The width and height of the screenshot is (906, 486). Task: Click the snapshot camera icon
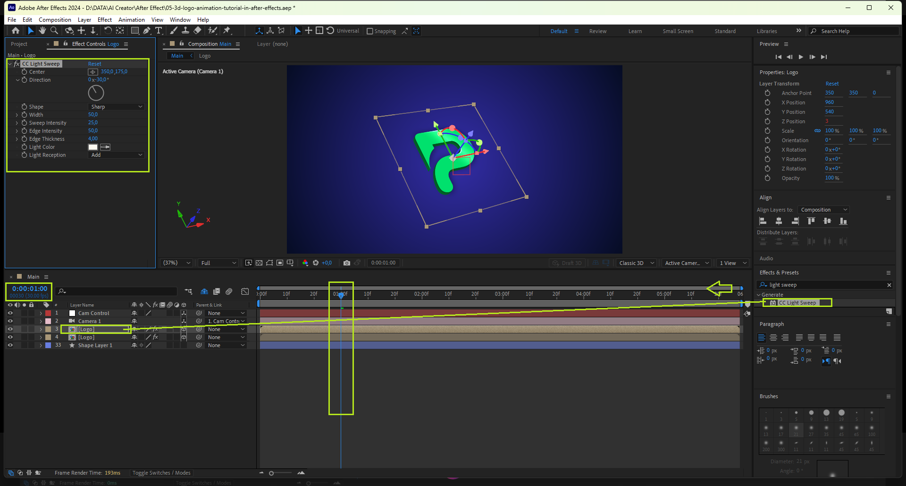coord(347,263)
